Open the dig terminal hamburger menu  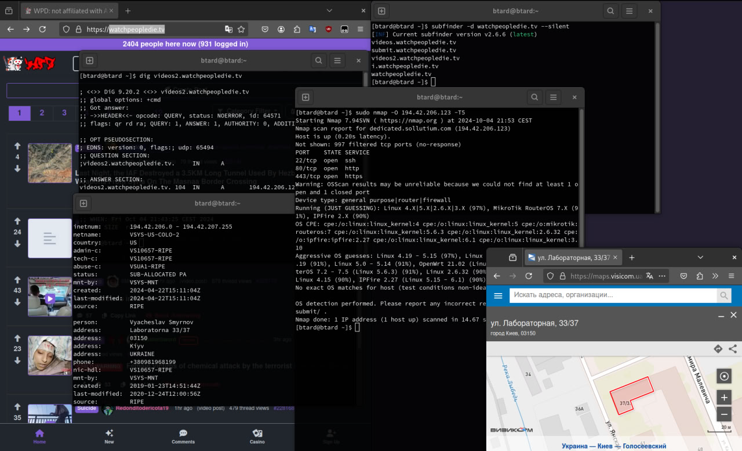pos(338,60)
